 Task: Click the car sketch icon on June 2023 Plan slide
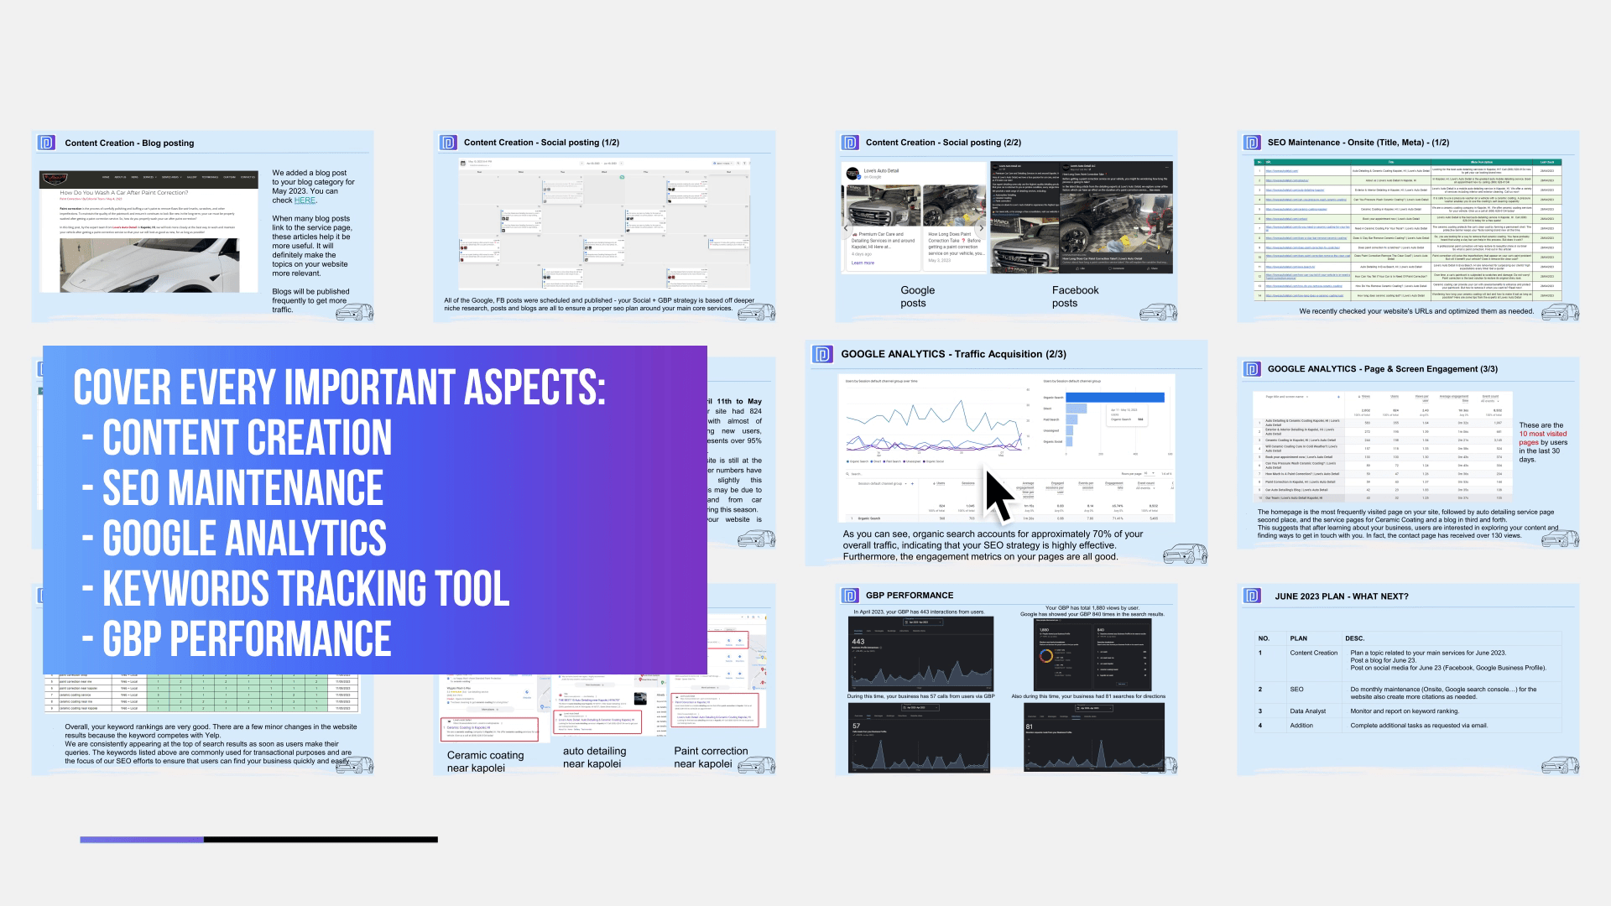1560,765
